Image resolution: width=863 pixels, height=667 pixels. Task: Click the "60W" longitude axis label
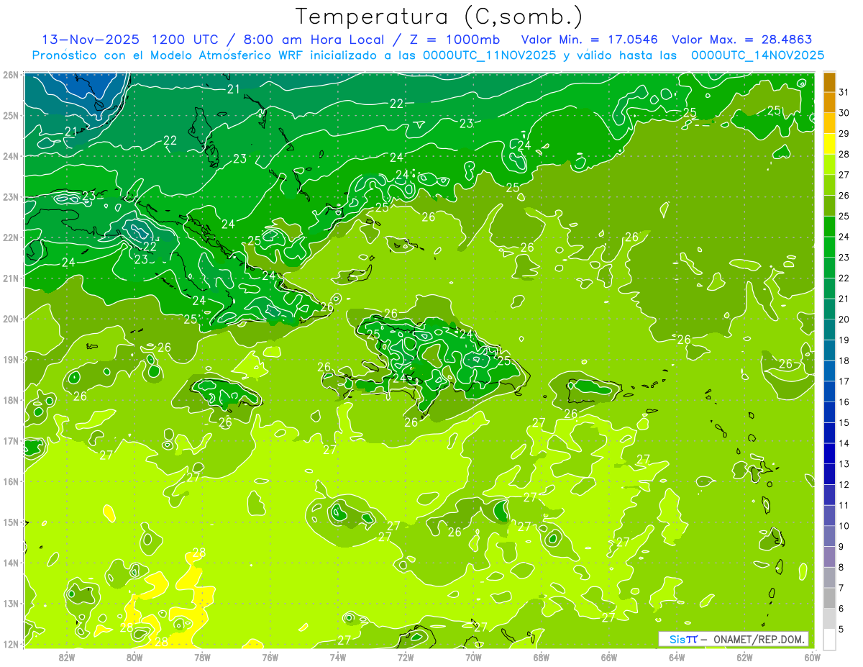tap(812, 657)
